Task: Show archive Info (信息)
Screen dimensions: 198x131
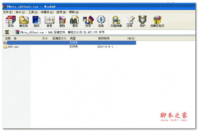Action: tap(101, 21)
